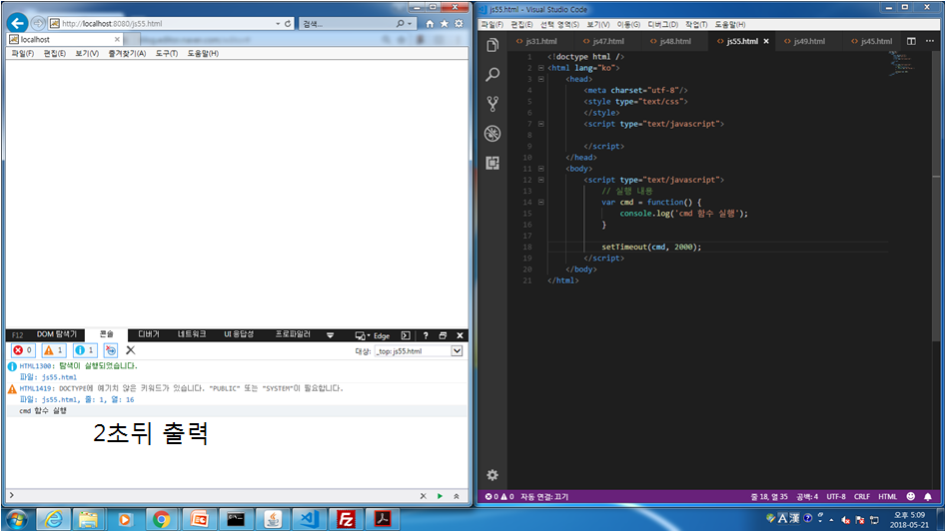Screen dimensions: 946x532
Task: Open the Search view in VS Code
Action: pos(492,75)
